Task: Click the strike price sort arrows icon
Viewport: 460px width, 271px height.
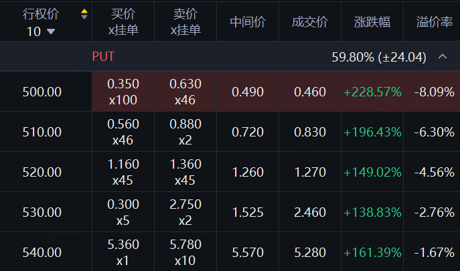Action: coord(84,14)
